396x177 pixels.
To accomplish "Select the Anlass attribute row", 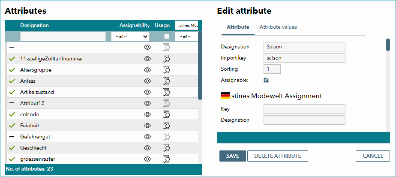I will 102,81.
